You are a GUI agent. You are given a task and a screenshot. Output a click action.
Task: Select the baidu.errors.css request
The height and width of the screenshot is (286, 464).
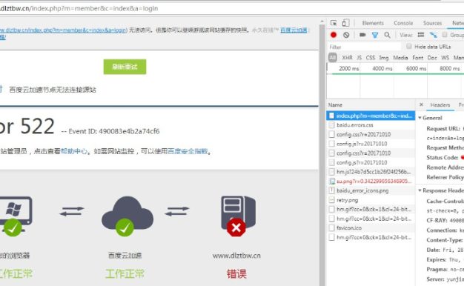(371, 125)
